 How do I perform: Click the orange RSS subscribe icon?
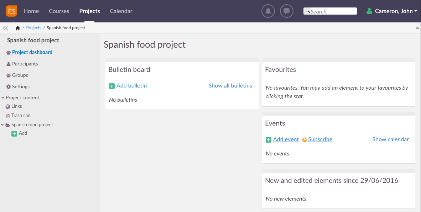coord(305,140)
